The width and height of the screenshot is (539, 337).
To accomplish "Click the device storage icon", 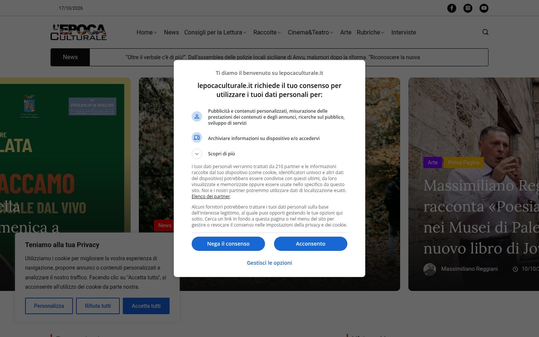I will click(197, 137).
